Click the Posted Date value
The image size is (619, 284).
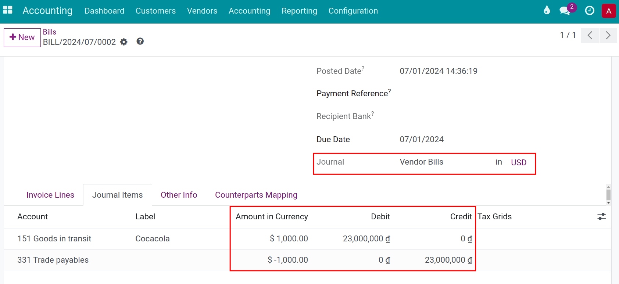pyautogui.click(x=439, y=71)
